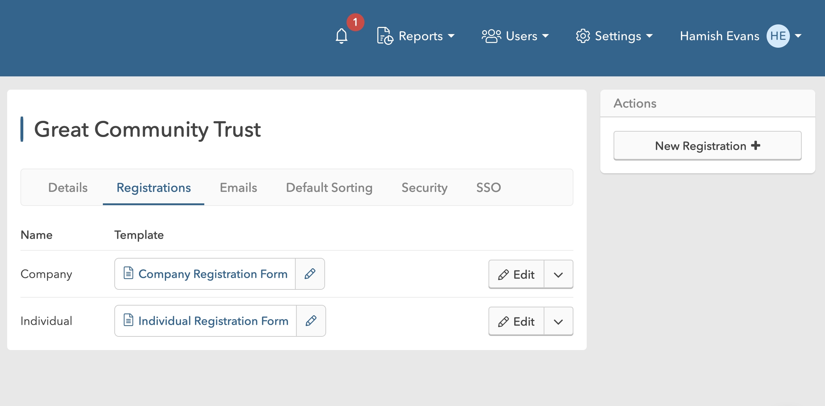Open the Individual Registration Form link
The width and height of the screenshot is (825, 406).
coord(213,321)
